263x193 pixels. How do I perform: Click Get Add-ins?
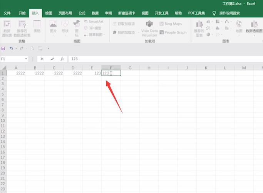pos(124,24)
